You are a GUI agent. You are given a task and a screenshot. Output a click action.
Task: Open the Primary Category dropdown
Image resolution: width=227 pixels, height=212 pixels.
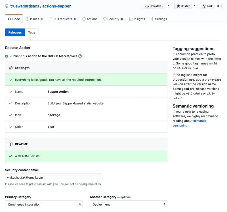(x=44, y=204)
